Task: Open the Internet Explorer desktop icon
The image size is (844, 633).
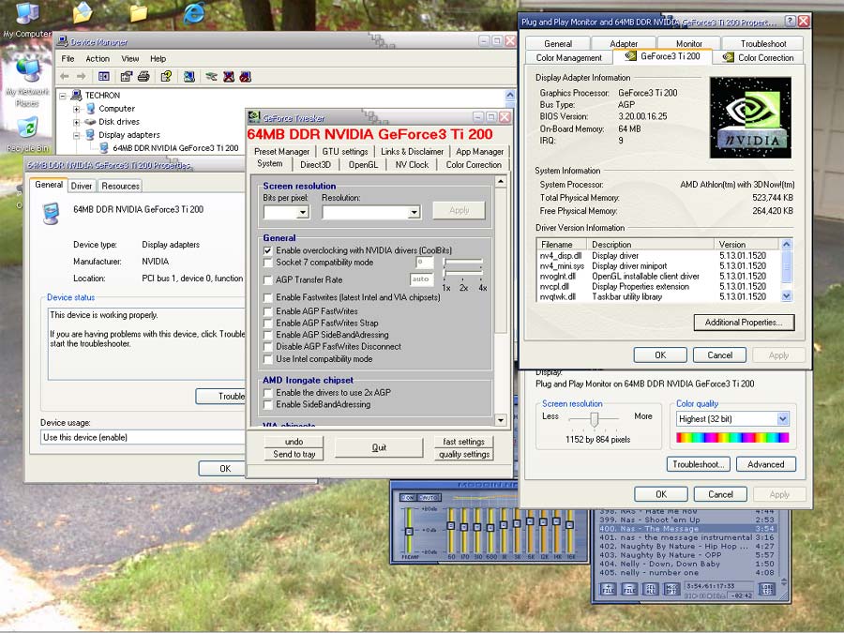Action: [194, 12]
